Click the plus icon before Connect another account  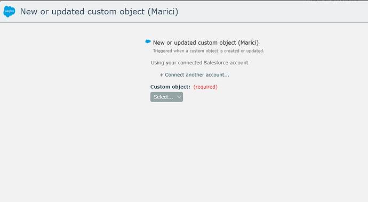pos(161,75)
